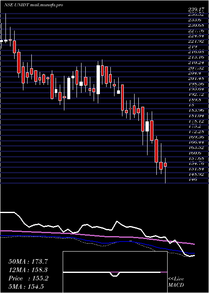Image resolution: width=209 pixels, height=293 pixels.
Task: Click the 213.16 price axis label
Action: coord(196,57)
